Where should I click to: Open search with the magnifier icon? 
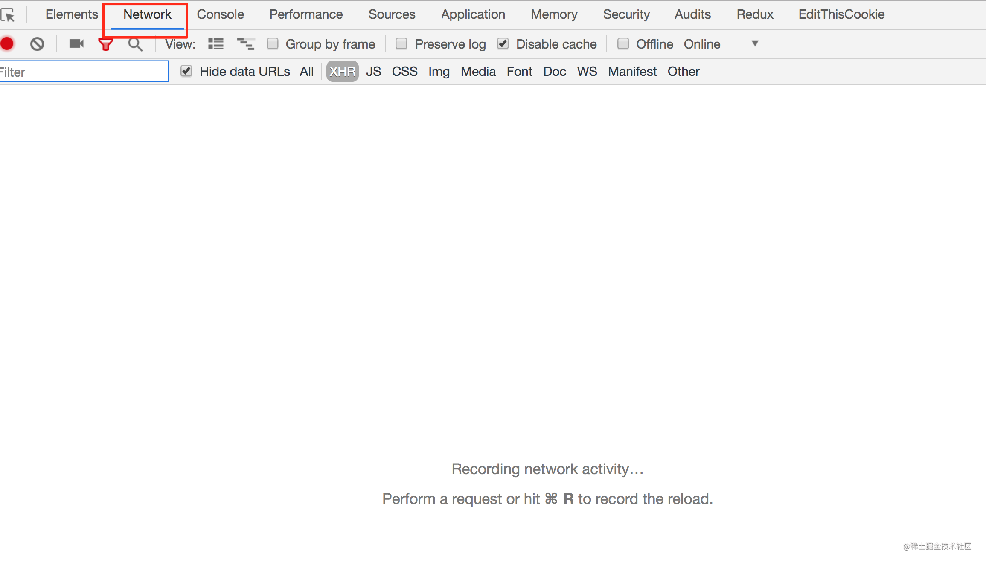pos(135,44)
